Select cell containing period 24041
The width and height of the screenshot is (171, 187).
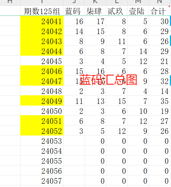(x=42, y=21)
